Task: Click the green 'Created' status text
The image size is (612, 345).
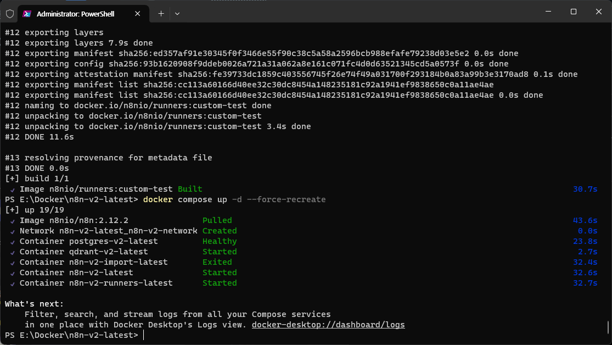Action: 220,231
